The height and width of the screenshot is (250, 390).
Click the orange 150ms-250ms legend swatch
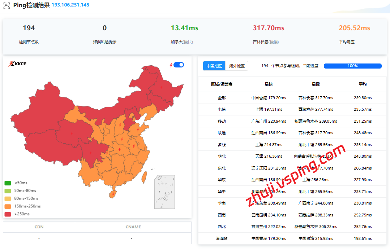[x=8, y=206]
